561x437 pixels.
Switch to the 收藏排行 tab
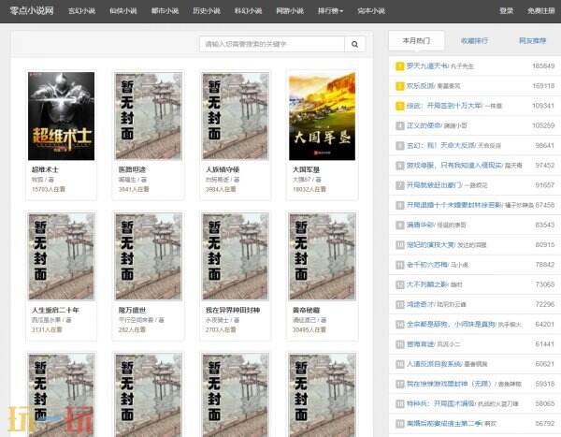click(x=474, y=41)
